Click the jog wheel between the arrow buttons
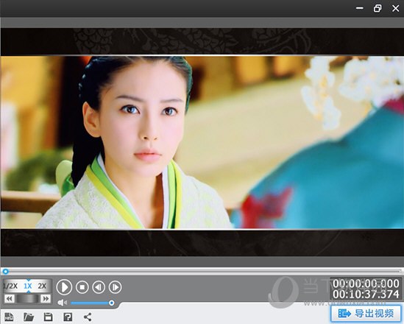 click(27, 299)
